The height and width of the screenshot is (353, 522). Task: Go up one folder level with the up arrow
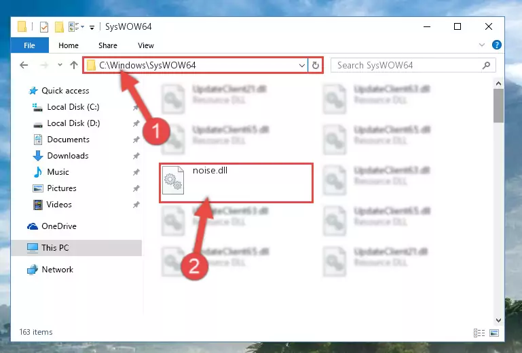(73, 65)
